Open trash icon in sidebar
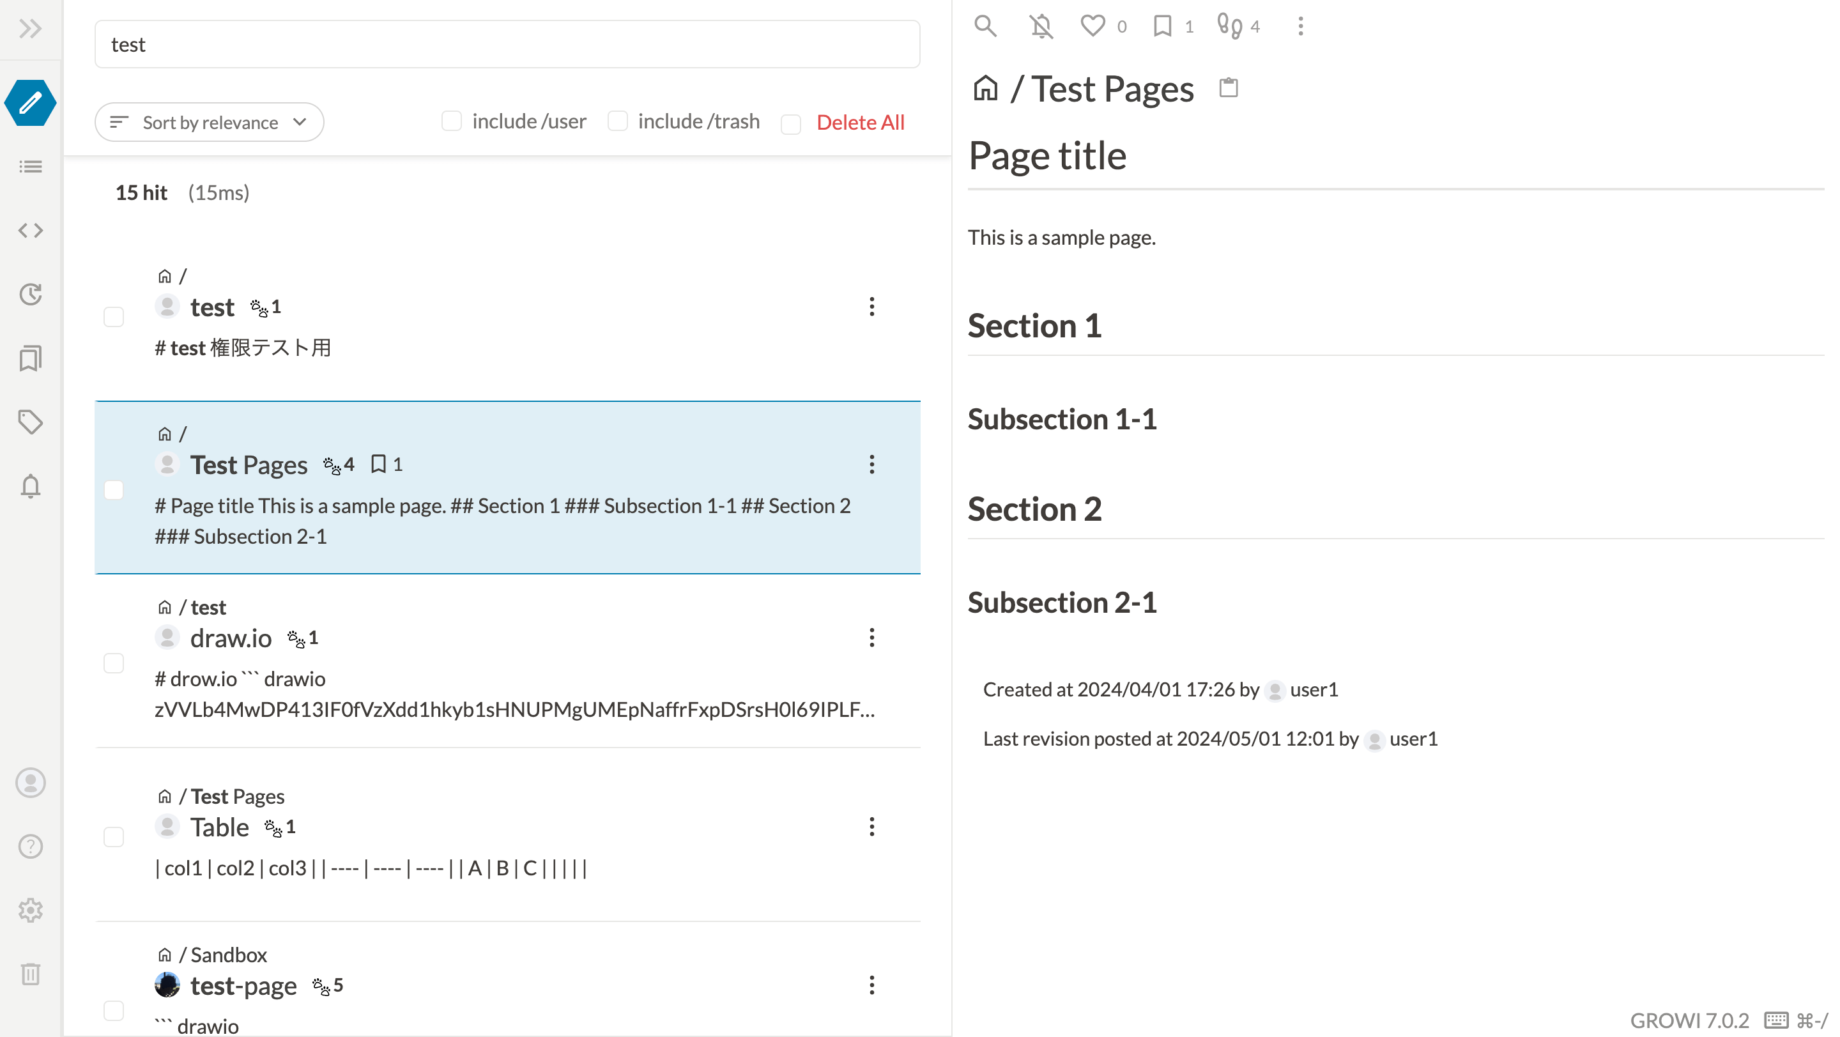 30,974
